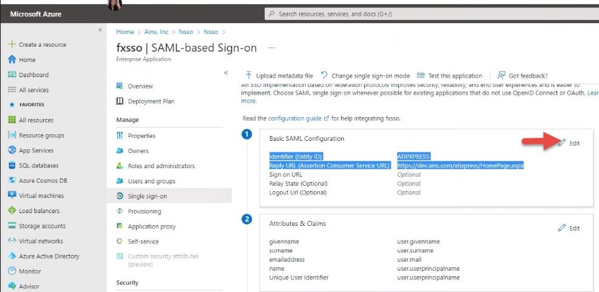The height and width of the screenshot is (292, 599).
Task: Click the Application proxy icon
Action: [120, 226]
